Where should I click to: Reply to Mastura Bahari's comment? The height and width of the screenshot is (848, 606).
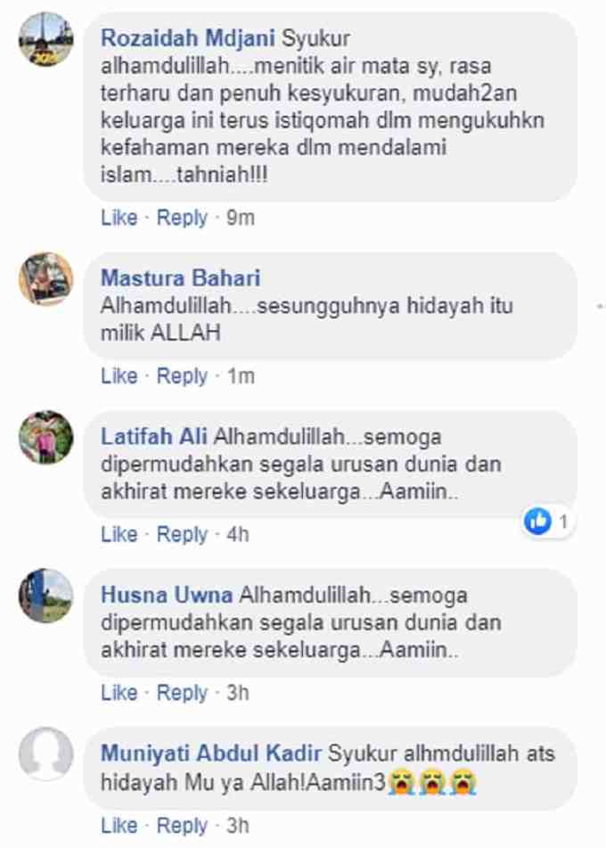point(182,376)
